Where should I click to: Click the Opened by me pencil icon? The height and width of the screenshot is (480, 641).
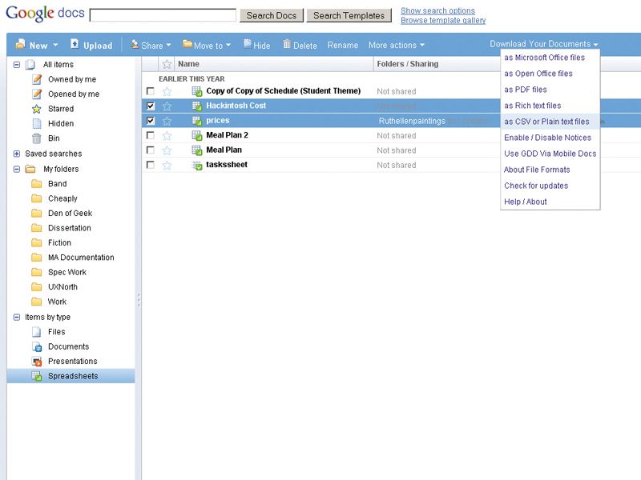click(x=37, y=94)
